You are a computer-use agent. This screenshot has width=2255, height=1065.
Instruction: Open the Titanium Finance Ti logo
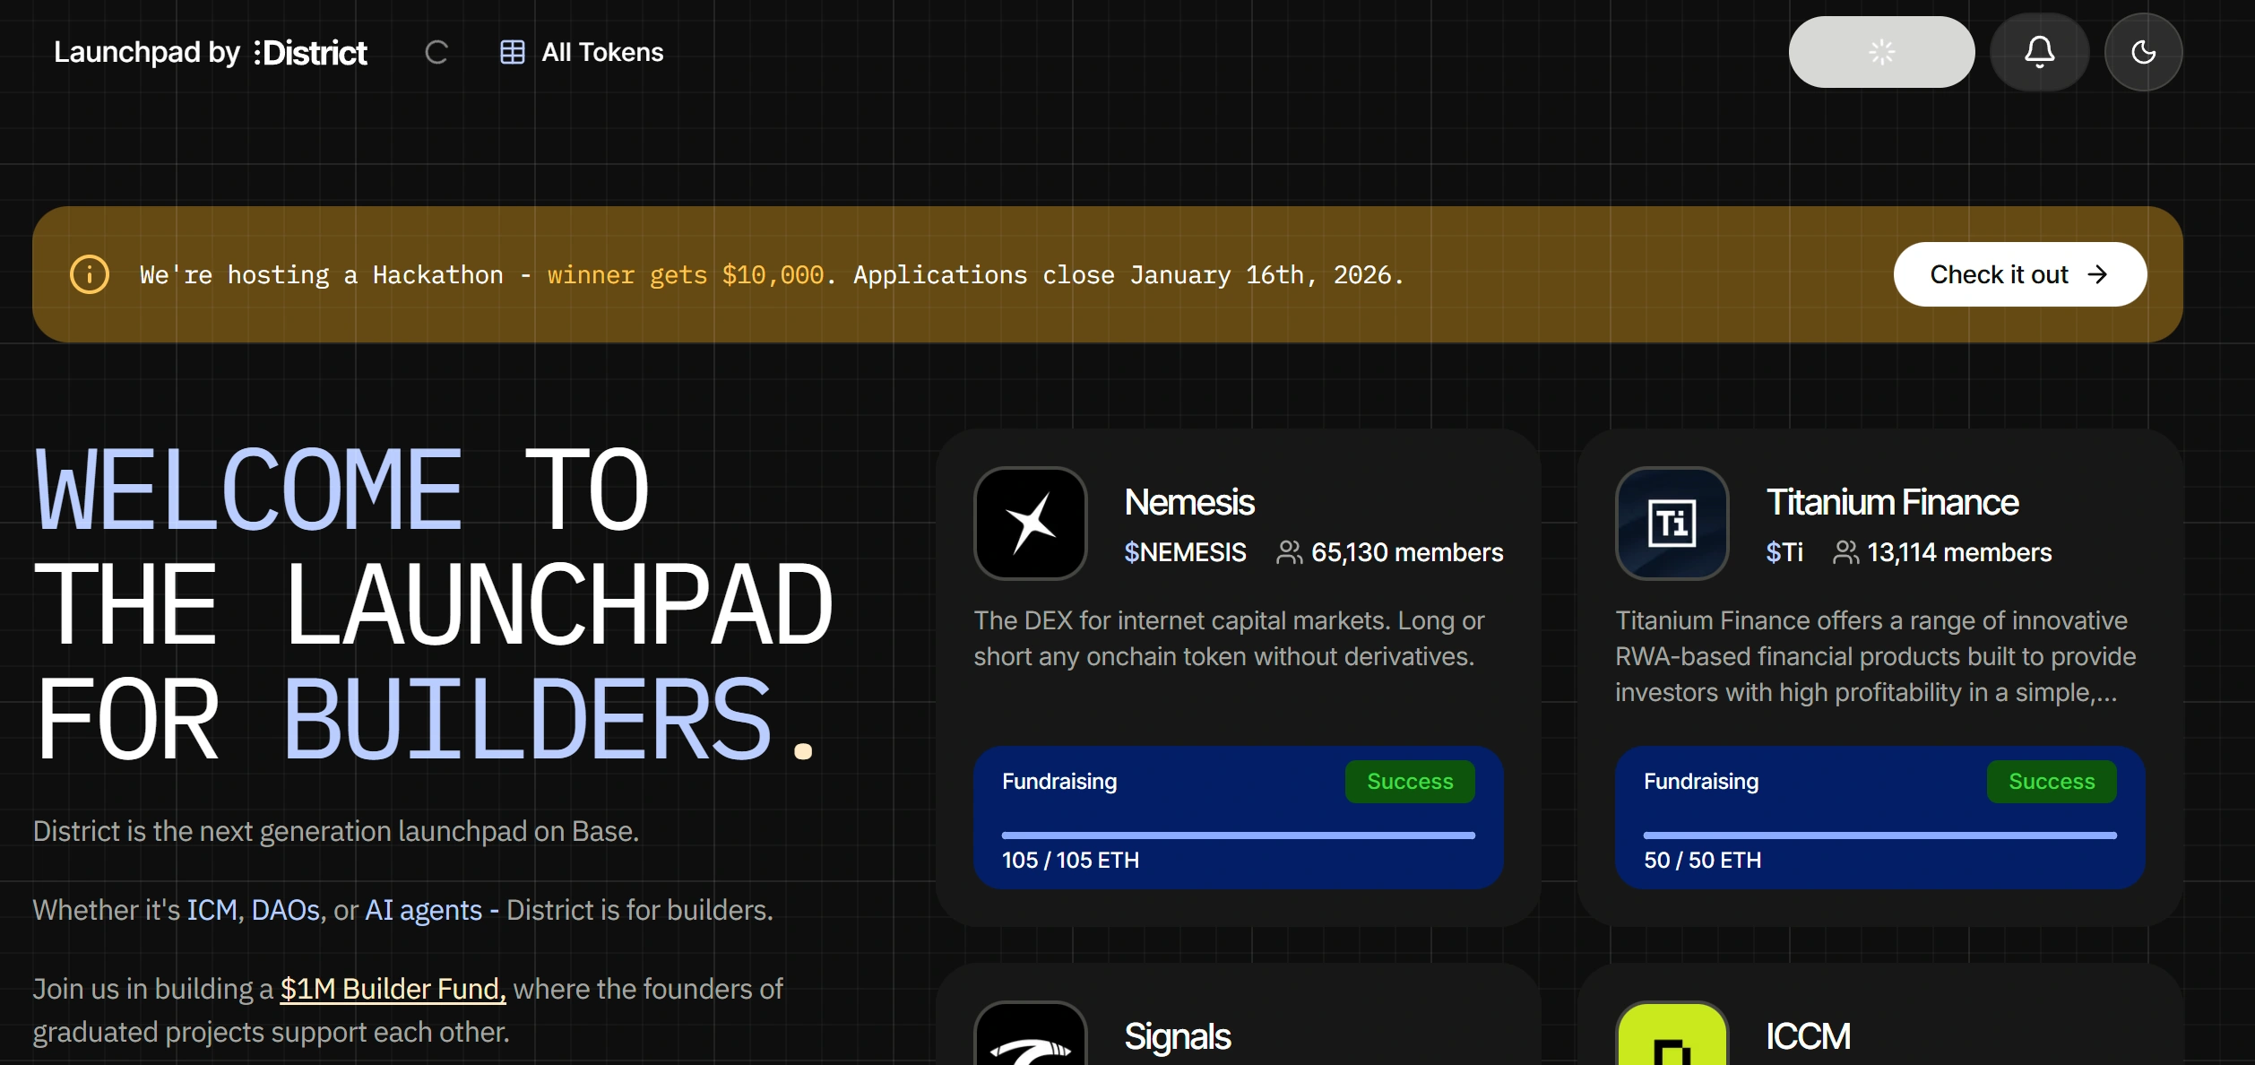point(1672,524)
